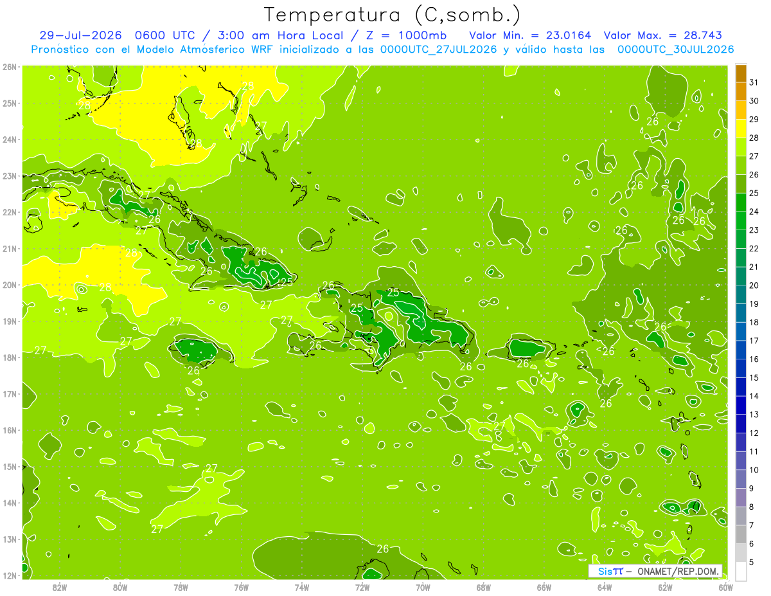Image resolution: width=771 pixels, height=596 pixels.
Task: Click the title 'Temperatura (C,somb.)'
Action: (x=393, y=15)
